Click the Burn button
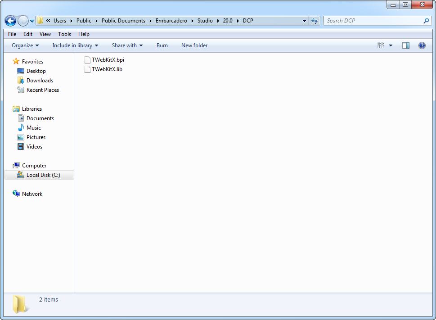 [x=162, y=45]
